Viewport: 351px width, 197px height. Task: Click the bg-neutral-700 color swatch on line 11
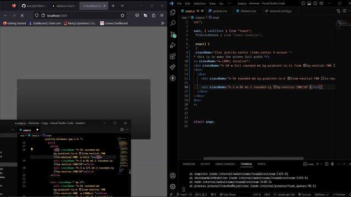tap(305, 66)
